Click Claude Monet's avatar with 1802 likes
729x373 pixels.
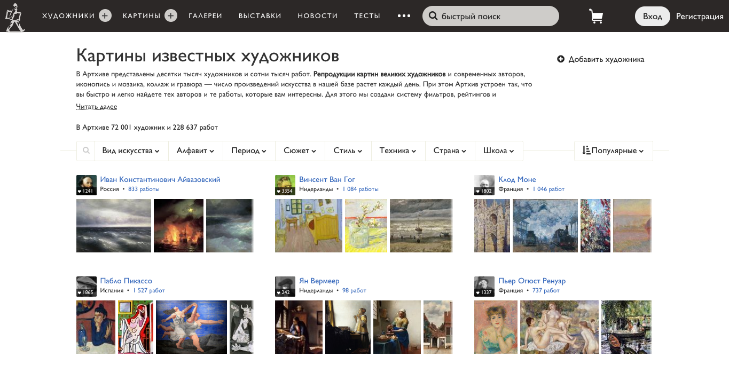[x=484, y=185]
